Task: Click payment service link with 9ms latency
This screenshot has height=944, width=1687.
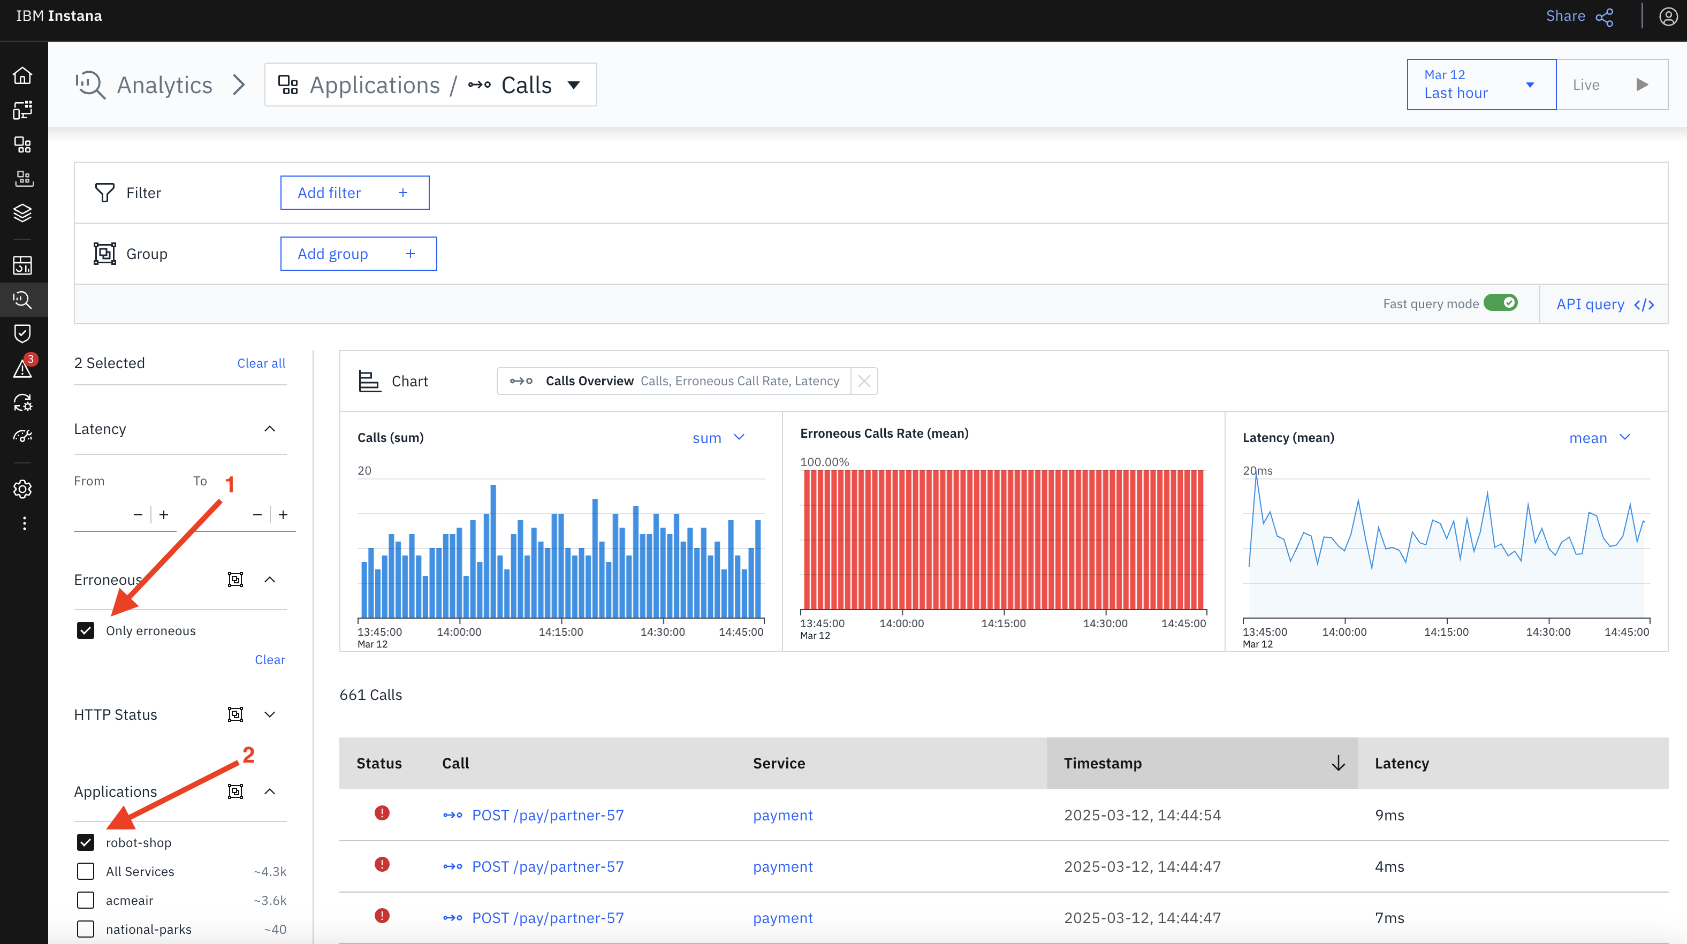Action: 782,815
